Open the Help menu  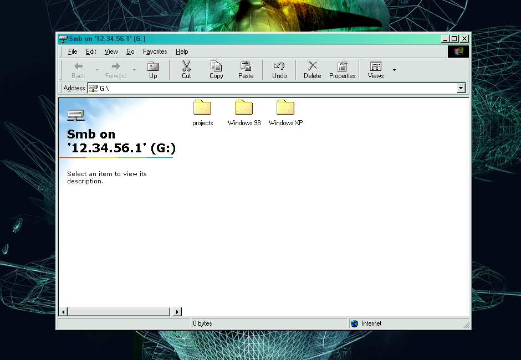point(182,52)
